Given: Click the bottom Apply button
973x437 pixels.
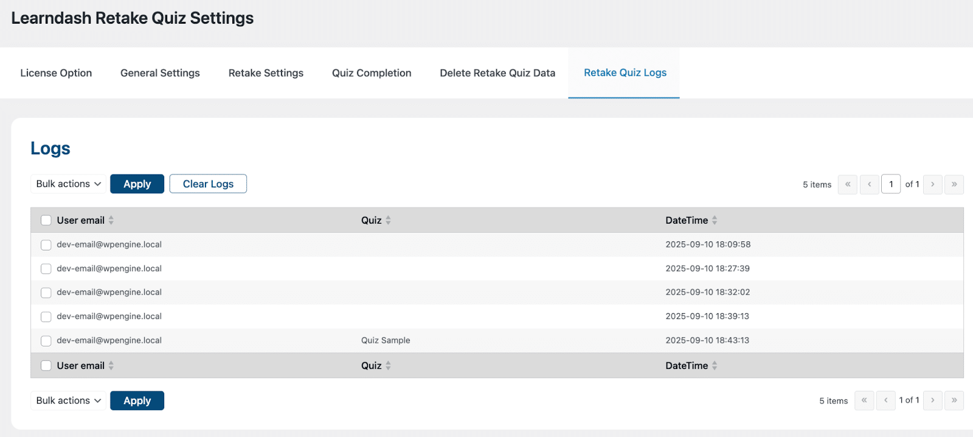Looking at the screenshot, I should pyautogui.click(x=137, y=401).
